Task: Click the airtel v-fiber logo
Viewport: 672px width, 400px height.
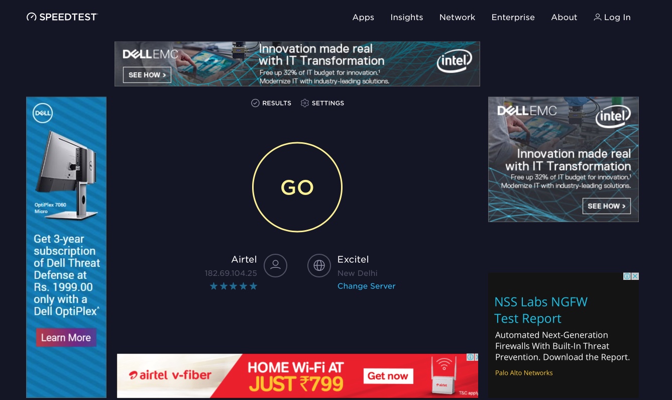Action: 170,375
